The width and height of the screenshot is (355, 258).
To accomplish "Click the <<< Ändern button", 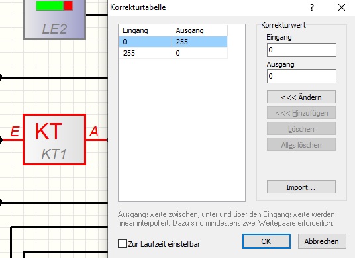I will (x=301, y=97).
